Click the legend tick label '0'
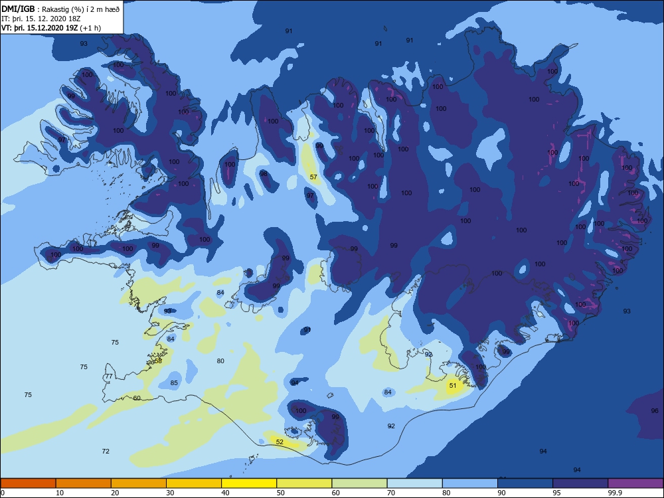 tap(3, 493)
